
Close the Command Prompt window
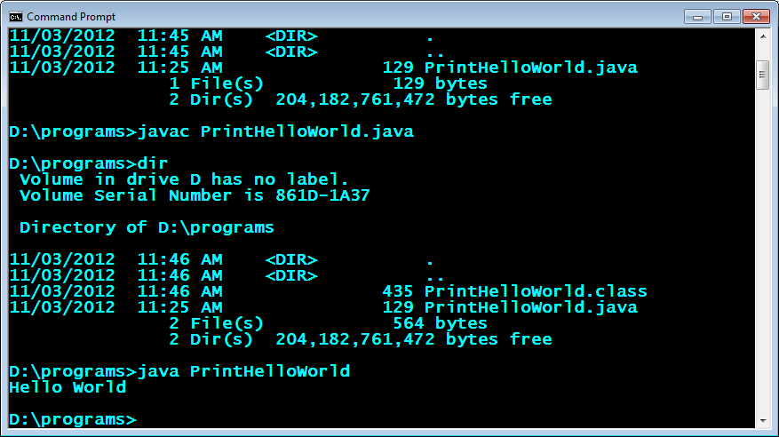coord(757,16)
